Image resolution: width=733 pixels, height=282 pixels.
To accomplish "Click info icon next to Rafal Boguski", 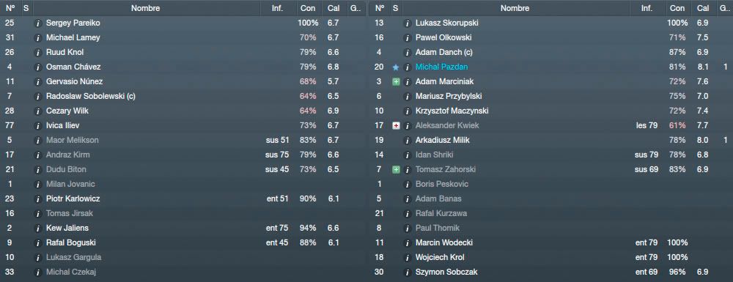I will (x=38, y=242).
